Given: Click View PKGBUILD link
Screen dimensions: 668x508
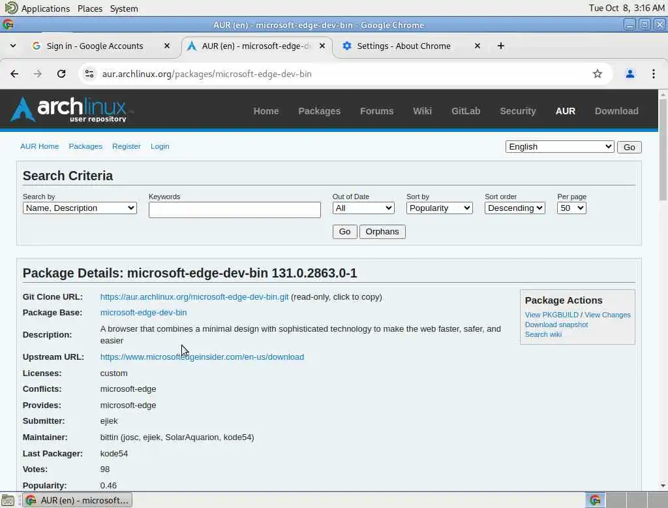Looking at the screenshot, I should 551,315.
